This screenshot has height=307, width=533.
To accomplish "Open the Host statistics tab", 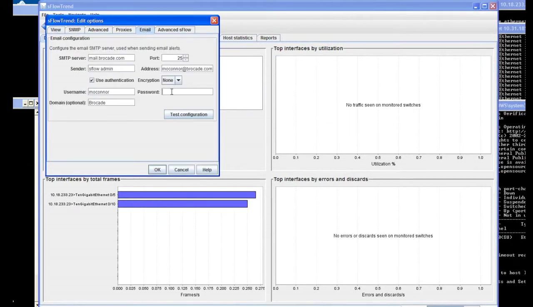I will coord(238,38).
